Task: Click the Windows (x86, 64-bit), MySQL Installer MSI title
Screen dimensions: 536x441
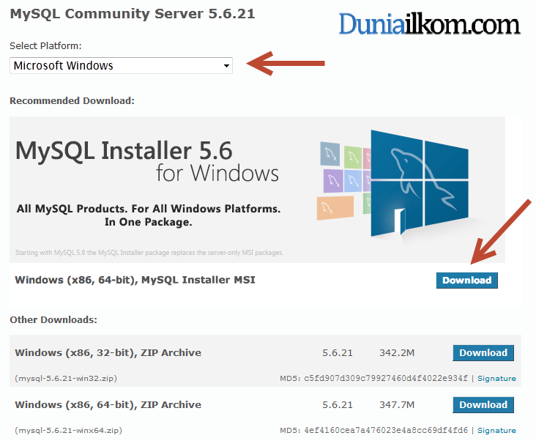Action: click(135, 280)
